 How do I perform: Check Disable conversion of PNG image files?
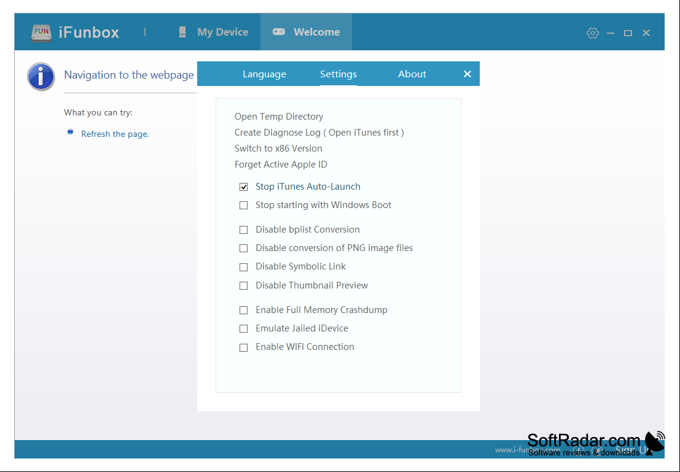click(244, 249)
